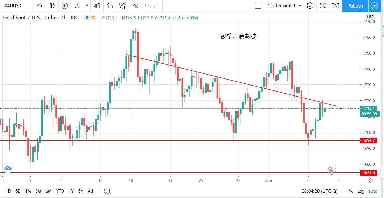
Task: Select the 1M time range
Action: pyautogui.click(x=28, y=191)
